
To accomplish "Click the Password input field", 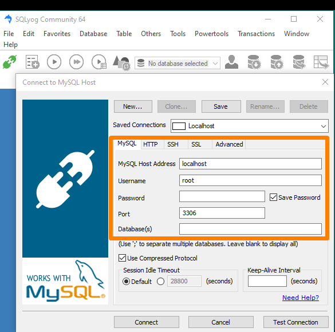I will [222, 196].
